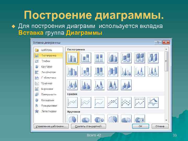Choose the Лепестковая chart category
Viewport: 188px width, 141px height.
point(48,111)
